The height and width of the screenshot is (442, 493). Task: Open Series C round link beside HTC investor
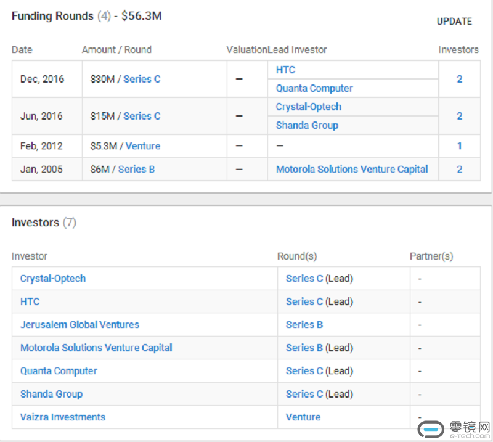pyautogui.click(x=304, y=301)
